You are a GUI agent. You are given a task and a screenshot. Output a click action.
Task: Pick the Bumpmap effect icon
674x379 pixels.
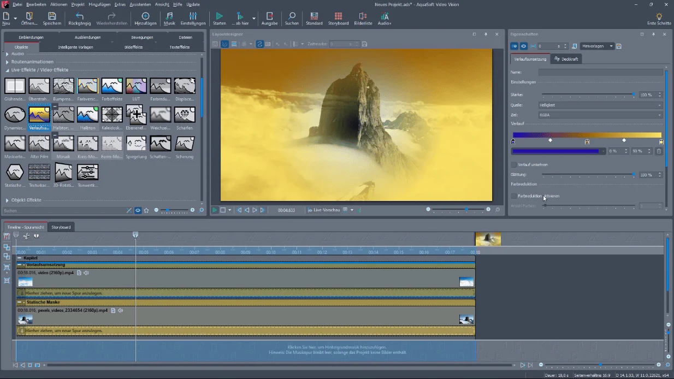point(63,86)
